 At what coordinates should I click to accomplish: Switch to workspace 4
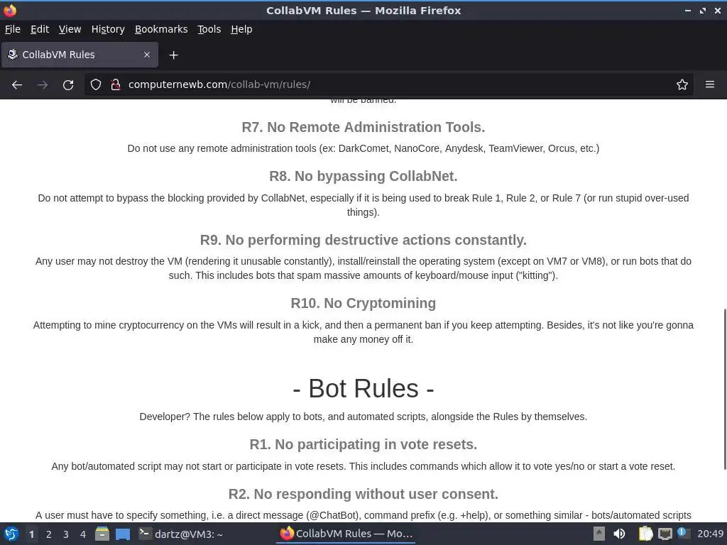83,534
